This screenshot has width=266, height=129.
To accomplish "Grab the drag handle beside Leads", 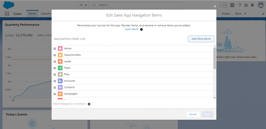I will pyautogui.click(x=55, y=61).
